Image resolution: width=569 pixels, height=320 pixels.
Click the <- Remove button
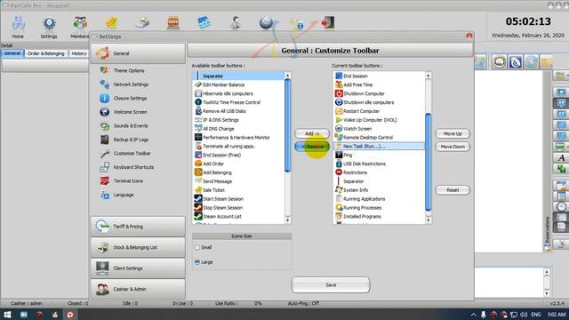pyautogui.click(x=312, y=147)
